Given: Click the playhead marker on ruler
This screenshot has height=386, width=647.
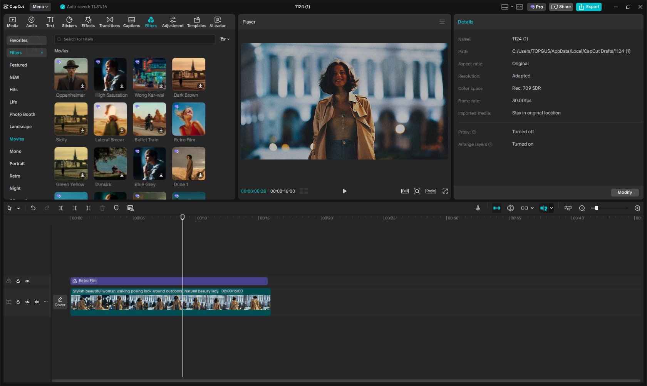Looking at the screenshot, I should pyautogui.click(x=183, y=217).
